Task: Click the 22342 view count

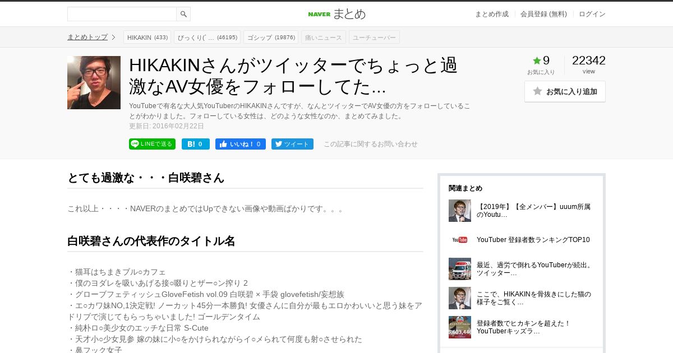Action: (589, 61)
